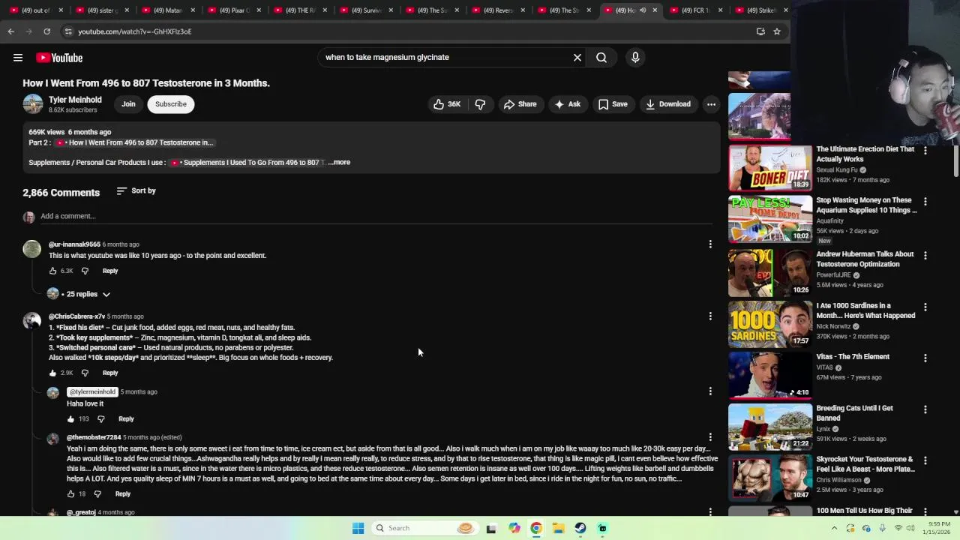This screenshot has width=960, height=540.
Task: Dislike the 'Haha love it' reply
Action: pos(101,419)
